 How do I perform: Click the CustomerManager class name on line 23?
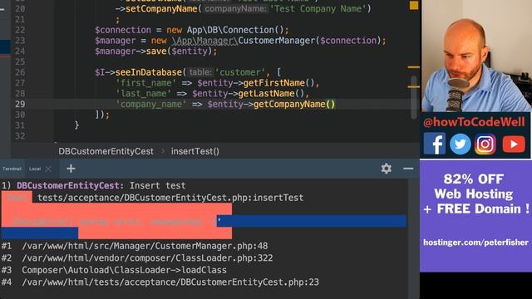click(x=277, y=41)
